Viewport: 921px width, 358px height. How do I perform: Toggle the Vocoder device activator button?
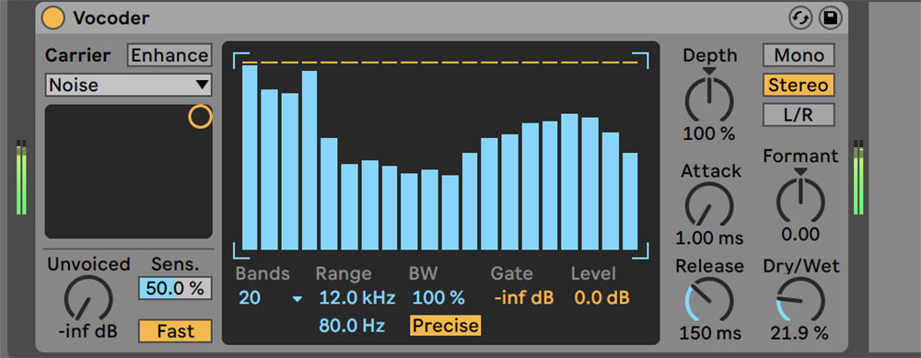click(52, 18)
